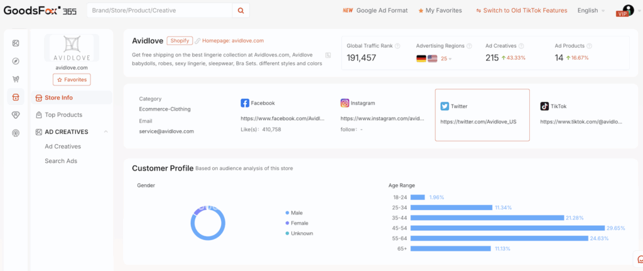
Task: Select the store icon in left rail
Action: [16, 97]
